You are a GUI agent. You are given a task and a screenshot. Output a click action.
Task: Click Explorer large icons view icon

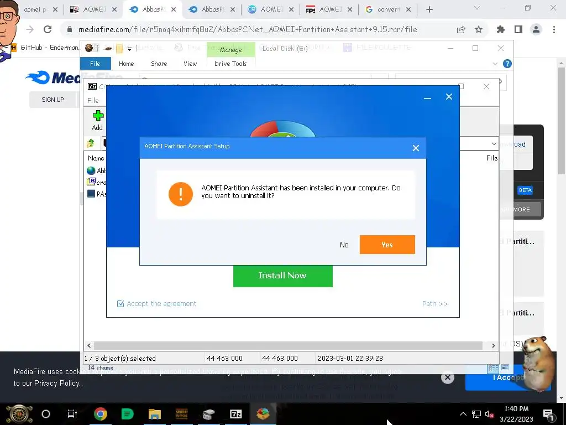pyautogui.click(x=505, y=367)
